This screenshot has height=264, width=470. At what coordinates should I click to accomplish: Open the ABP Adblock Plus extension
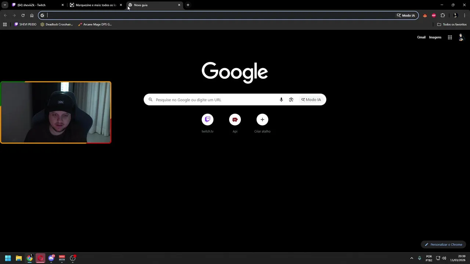pyautogui.click(x=434, y=15)
